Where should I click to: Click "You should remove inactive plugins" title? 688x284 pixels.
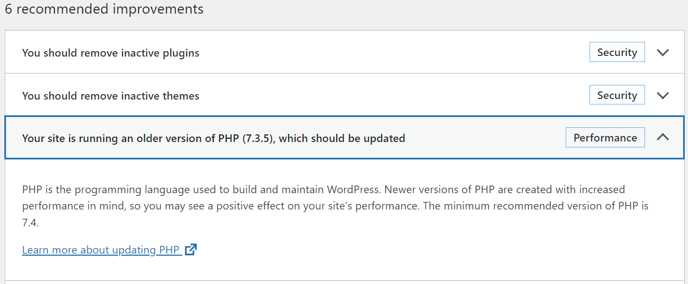tap(110, 53)
